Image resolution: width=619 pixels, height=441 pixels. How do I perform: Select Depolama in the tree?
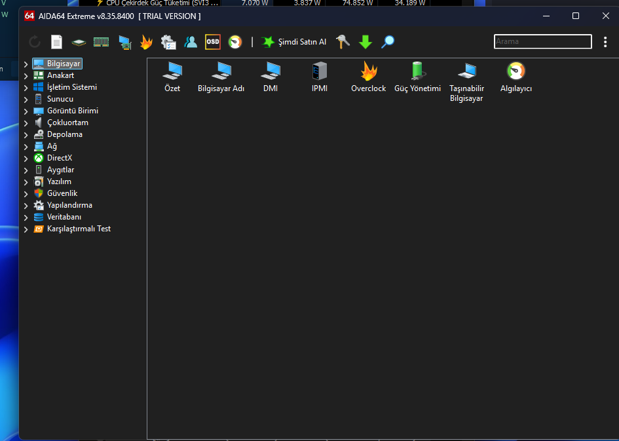point(58,134)
